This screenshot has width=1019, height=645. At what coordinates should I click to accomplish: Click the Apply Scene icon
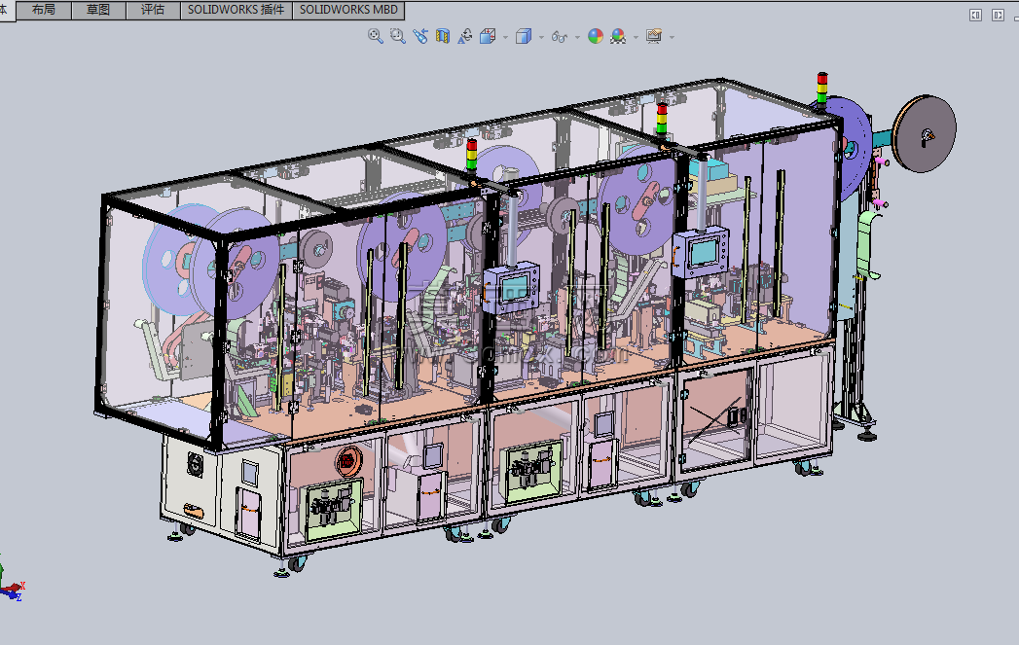click(618, 36)
